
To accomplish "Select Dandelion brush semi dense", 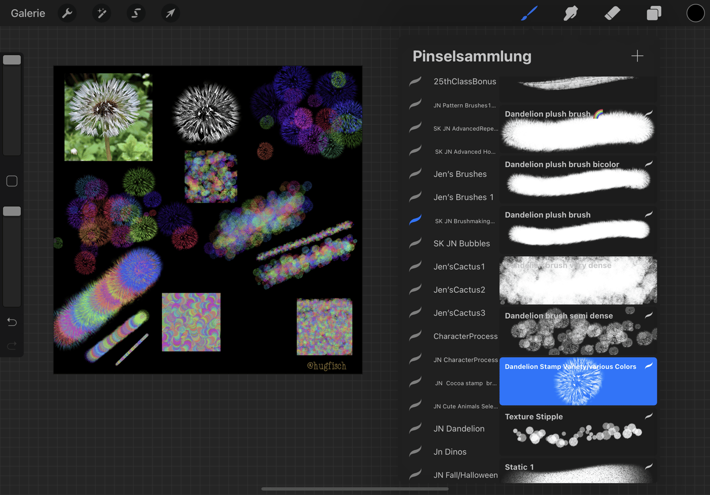I will coord(578,331).
